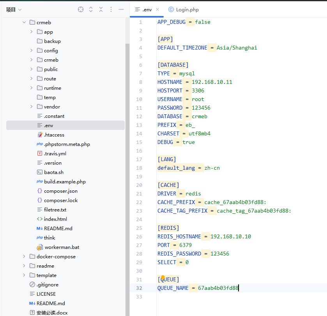Open the .version file

point(49,163)
